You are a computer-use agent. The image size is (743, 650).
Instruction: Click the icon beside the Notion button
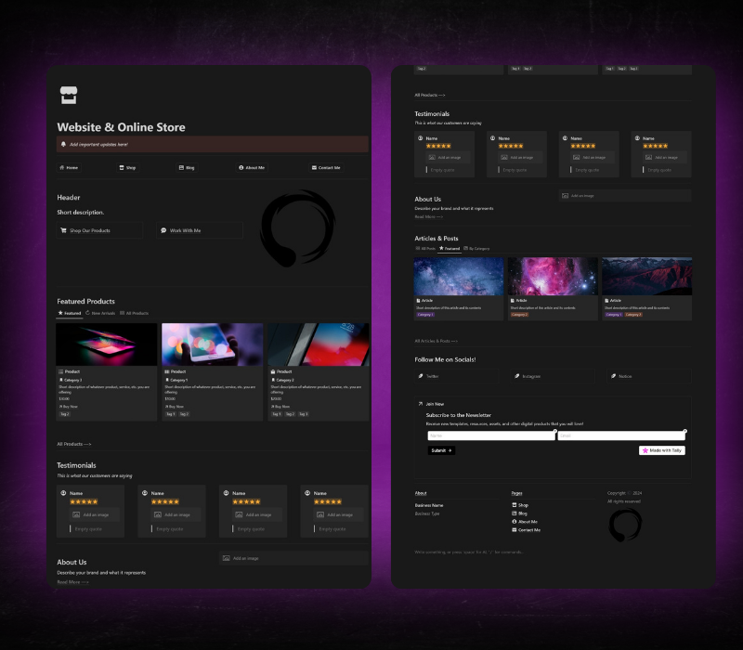[613, 376]
